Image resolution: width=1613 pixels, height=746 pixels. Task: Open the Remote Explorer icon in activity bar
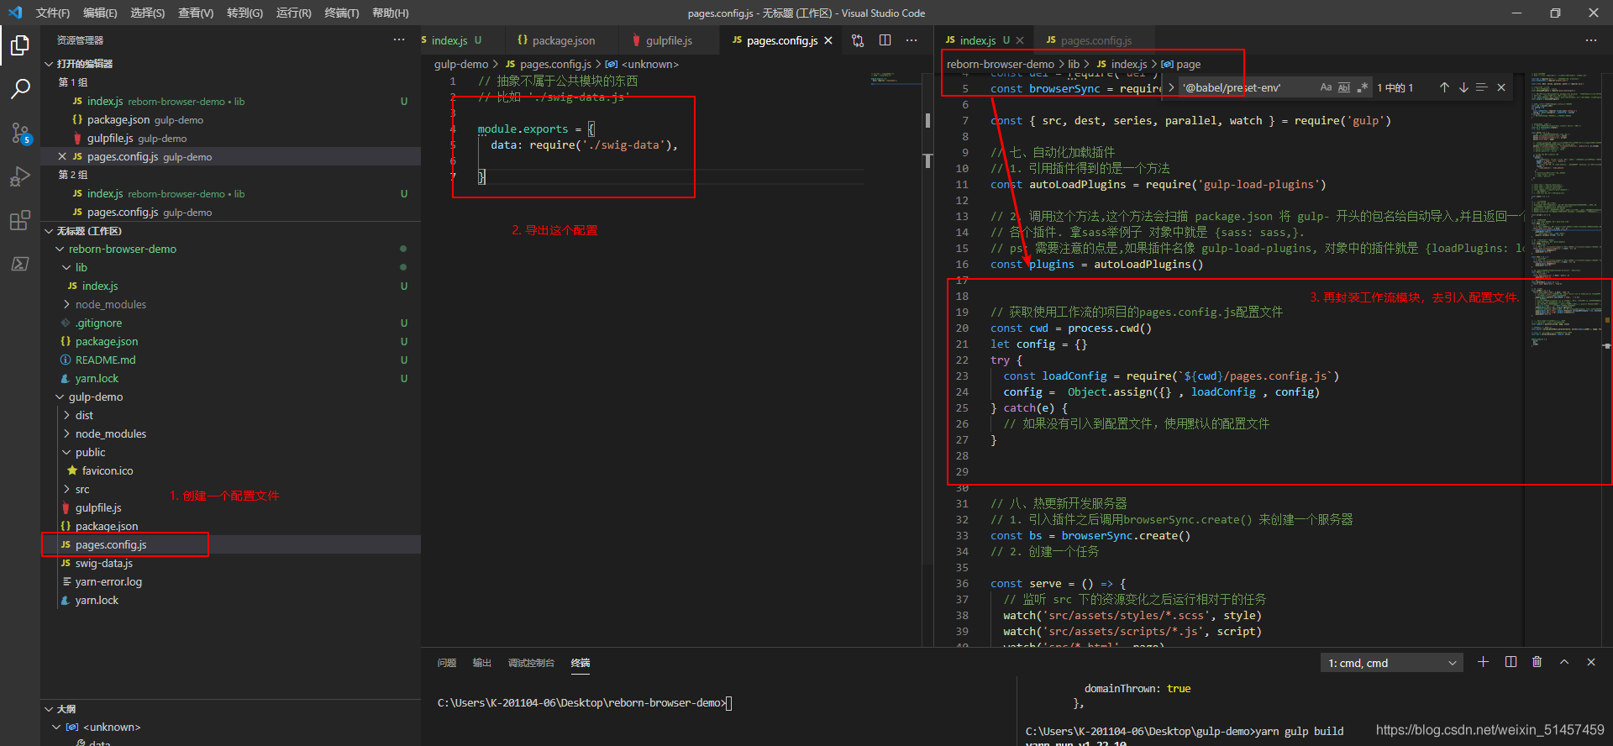20,264
